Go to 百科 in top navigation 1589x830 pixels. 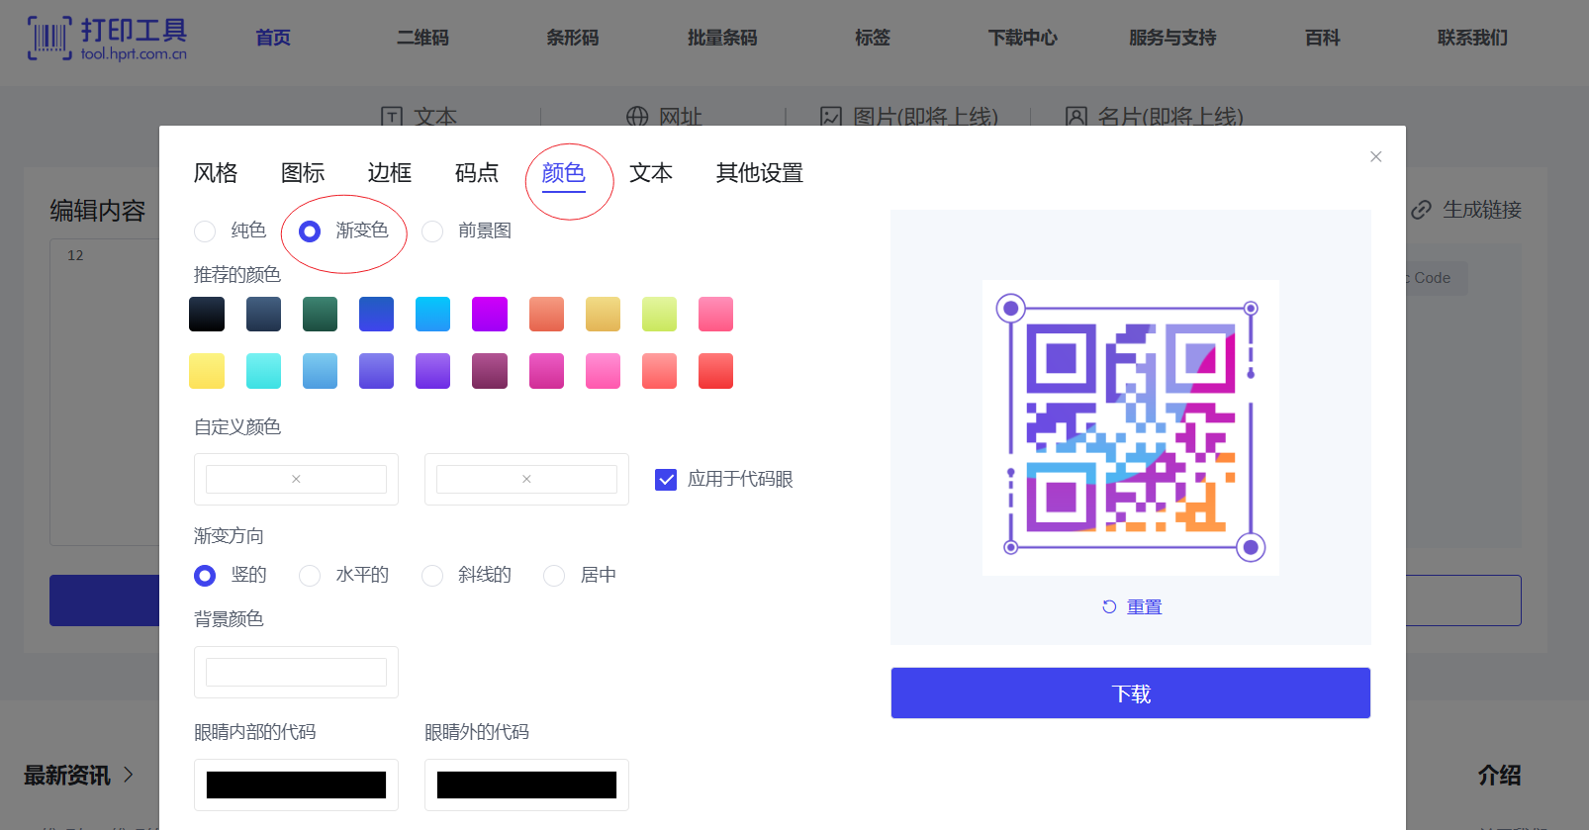[1323, 38]
